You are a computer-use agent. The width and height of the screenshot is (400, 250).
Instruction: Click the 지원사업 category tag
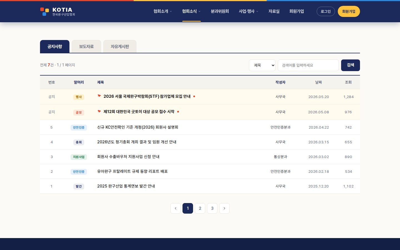point(79,157)
